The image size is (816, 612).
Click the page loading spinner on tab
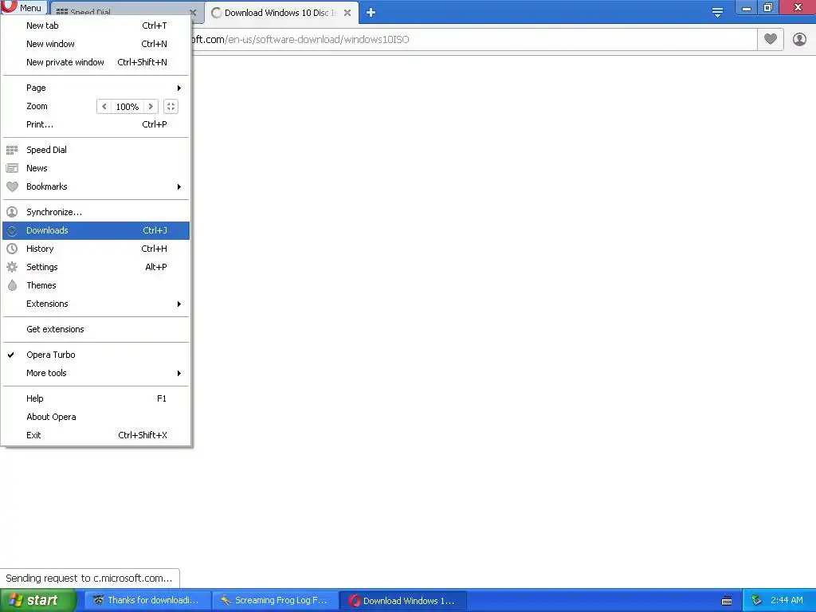pyautogui.click(x=217, y=13)
